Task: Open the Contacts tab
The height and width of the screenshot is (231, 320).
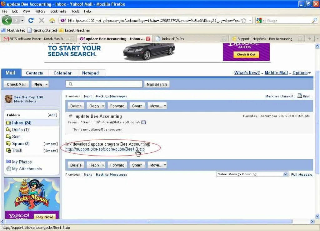Action: coord(34,73)
